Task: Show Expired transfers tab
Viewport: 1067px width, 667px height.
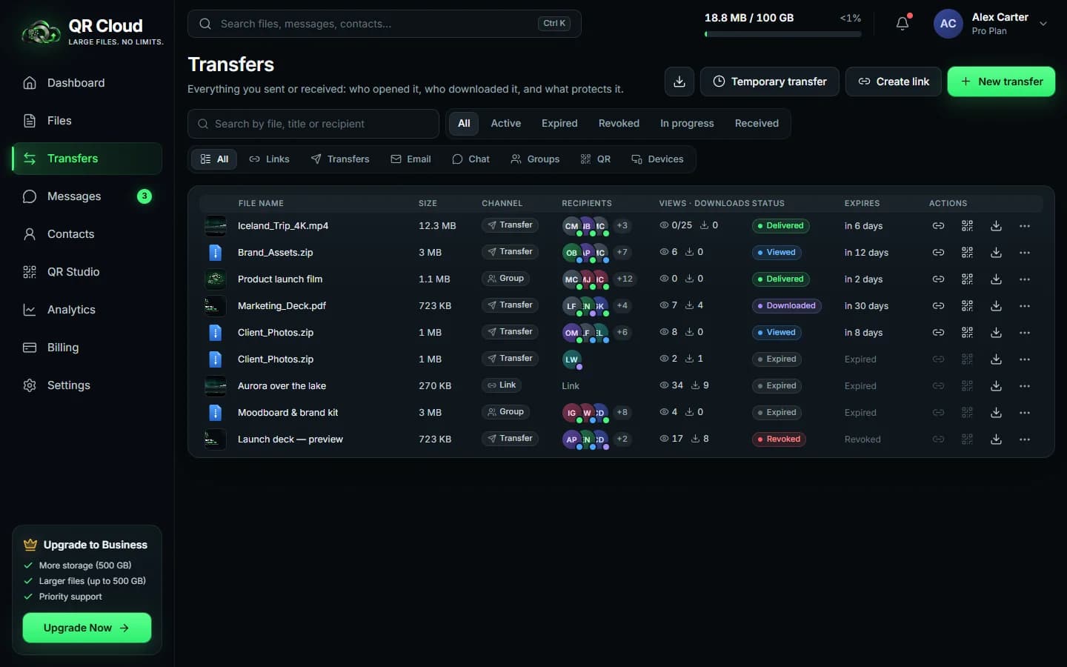Action: click(559, 124)
